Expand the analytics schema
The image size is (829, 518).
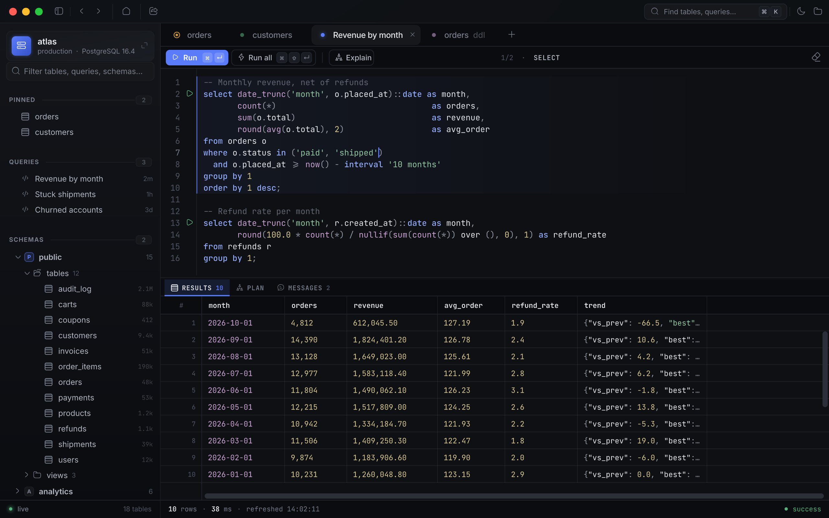pos(17,491)
